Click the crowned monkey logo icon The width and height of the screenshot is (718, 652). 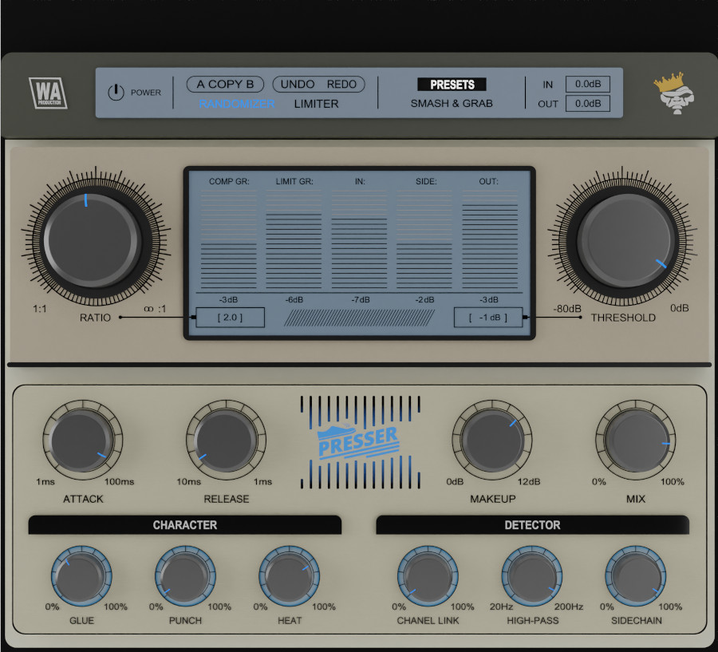[674, 93]
